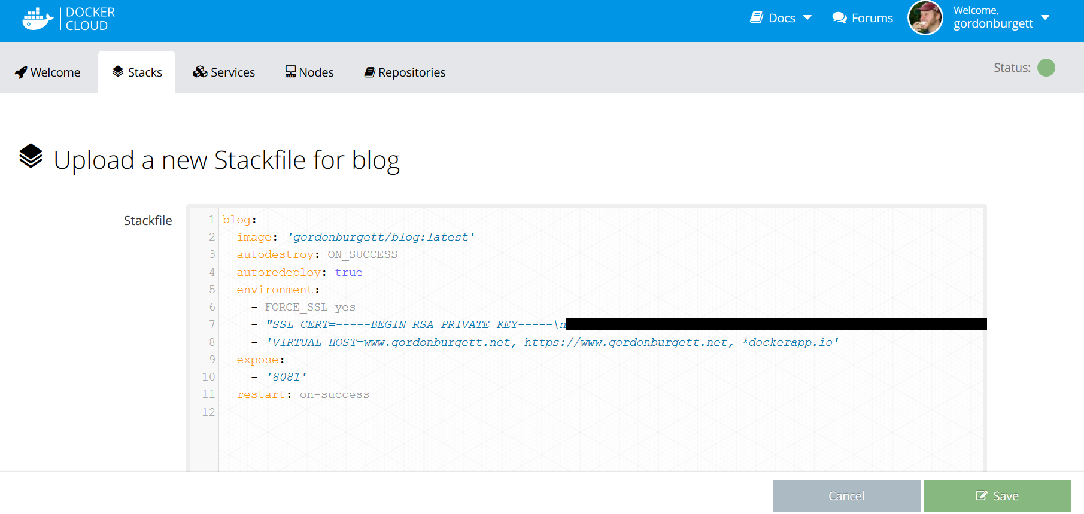Click the edit icon on Save button
The image size is (1084, 514).
click(x=982, y=495)
